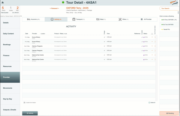Click the Status column header
The width and height of the screenshot is (180, 116).
coord(145,34)
